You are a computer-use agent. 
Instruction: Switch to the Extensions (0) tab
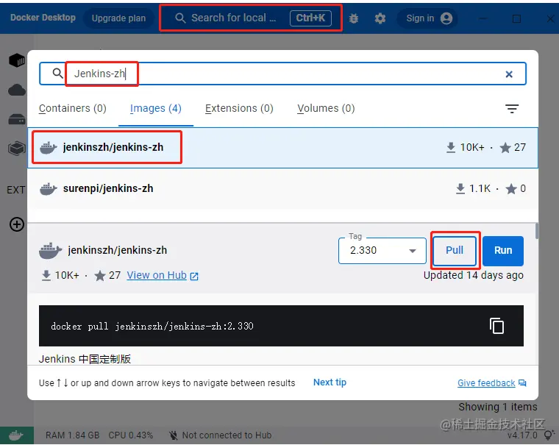coord(239,108)
